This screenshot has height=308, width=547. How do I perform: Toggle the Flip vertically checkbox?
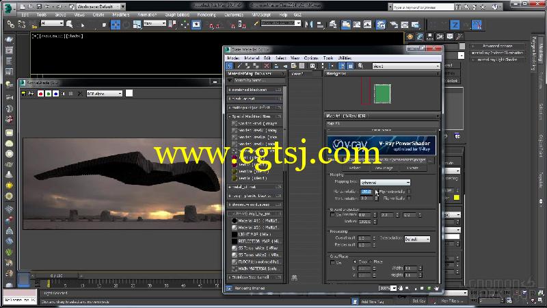[409, 198]
